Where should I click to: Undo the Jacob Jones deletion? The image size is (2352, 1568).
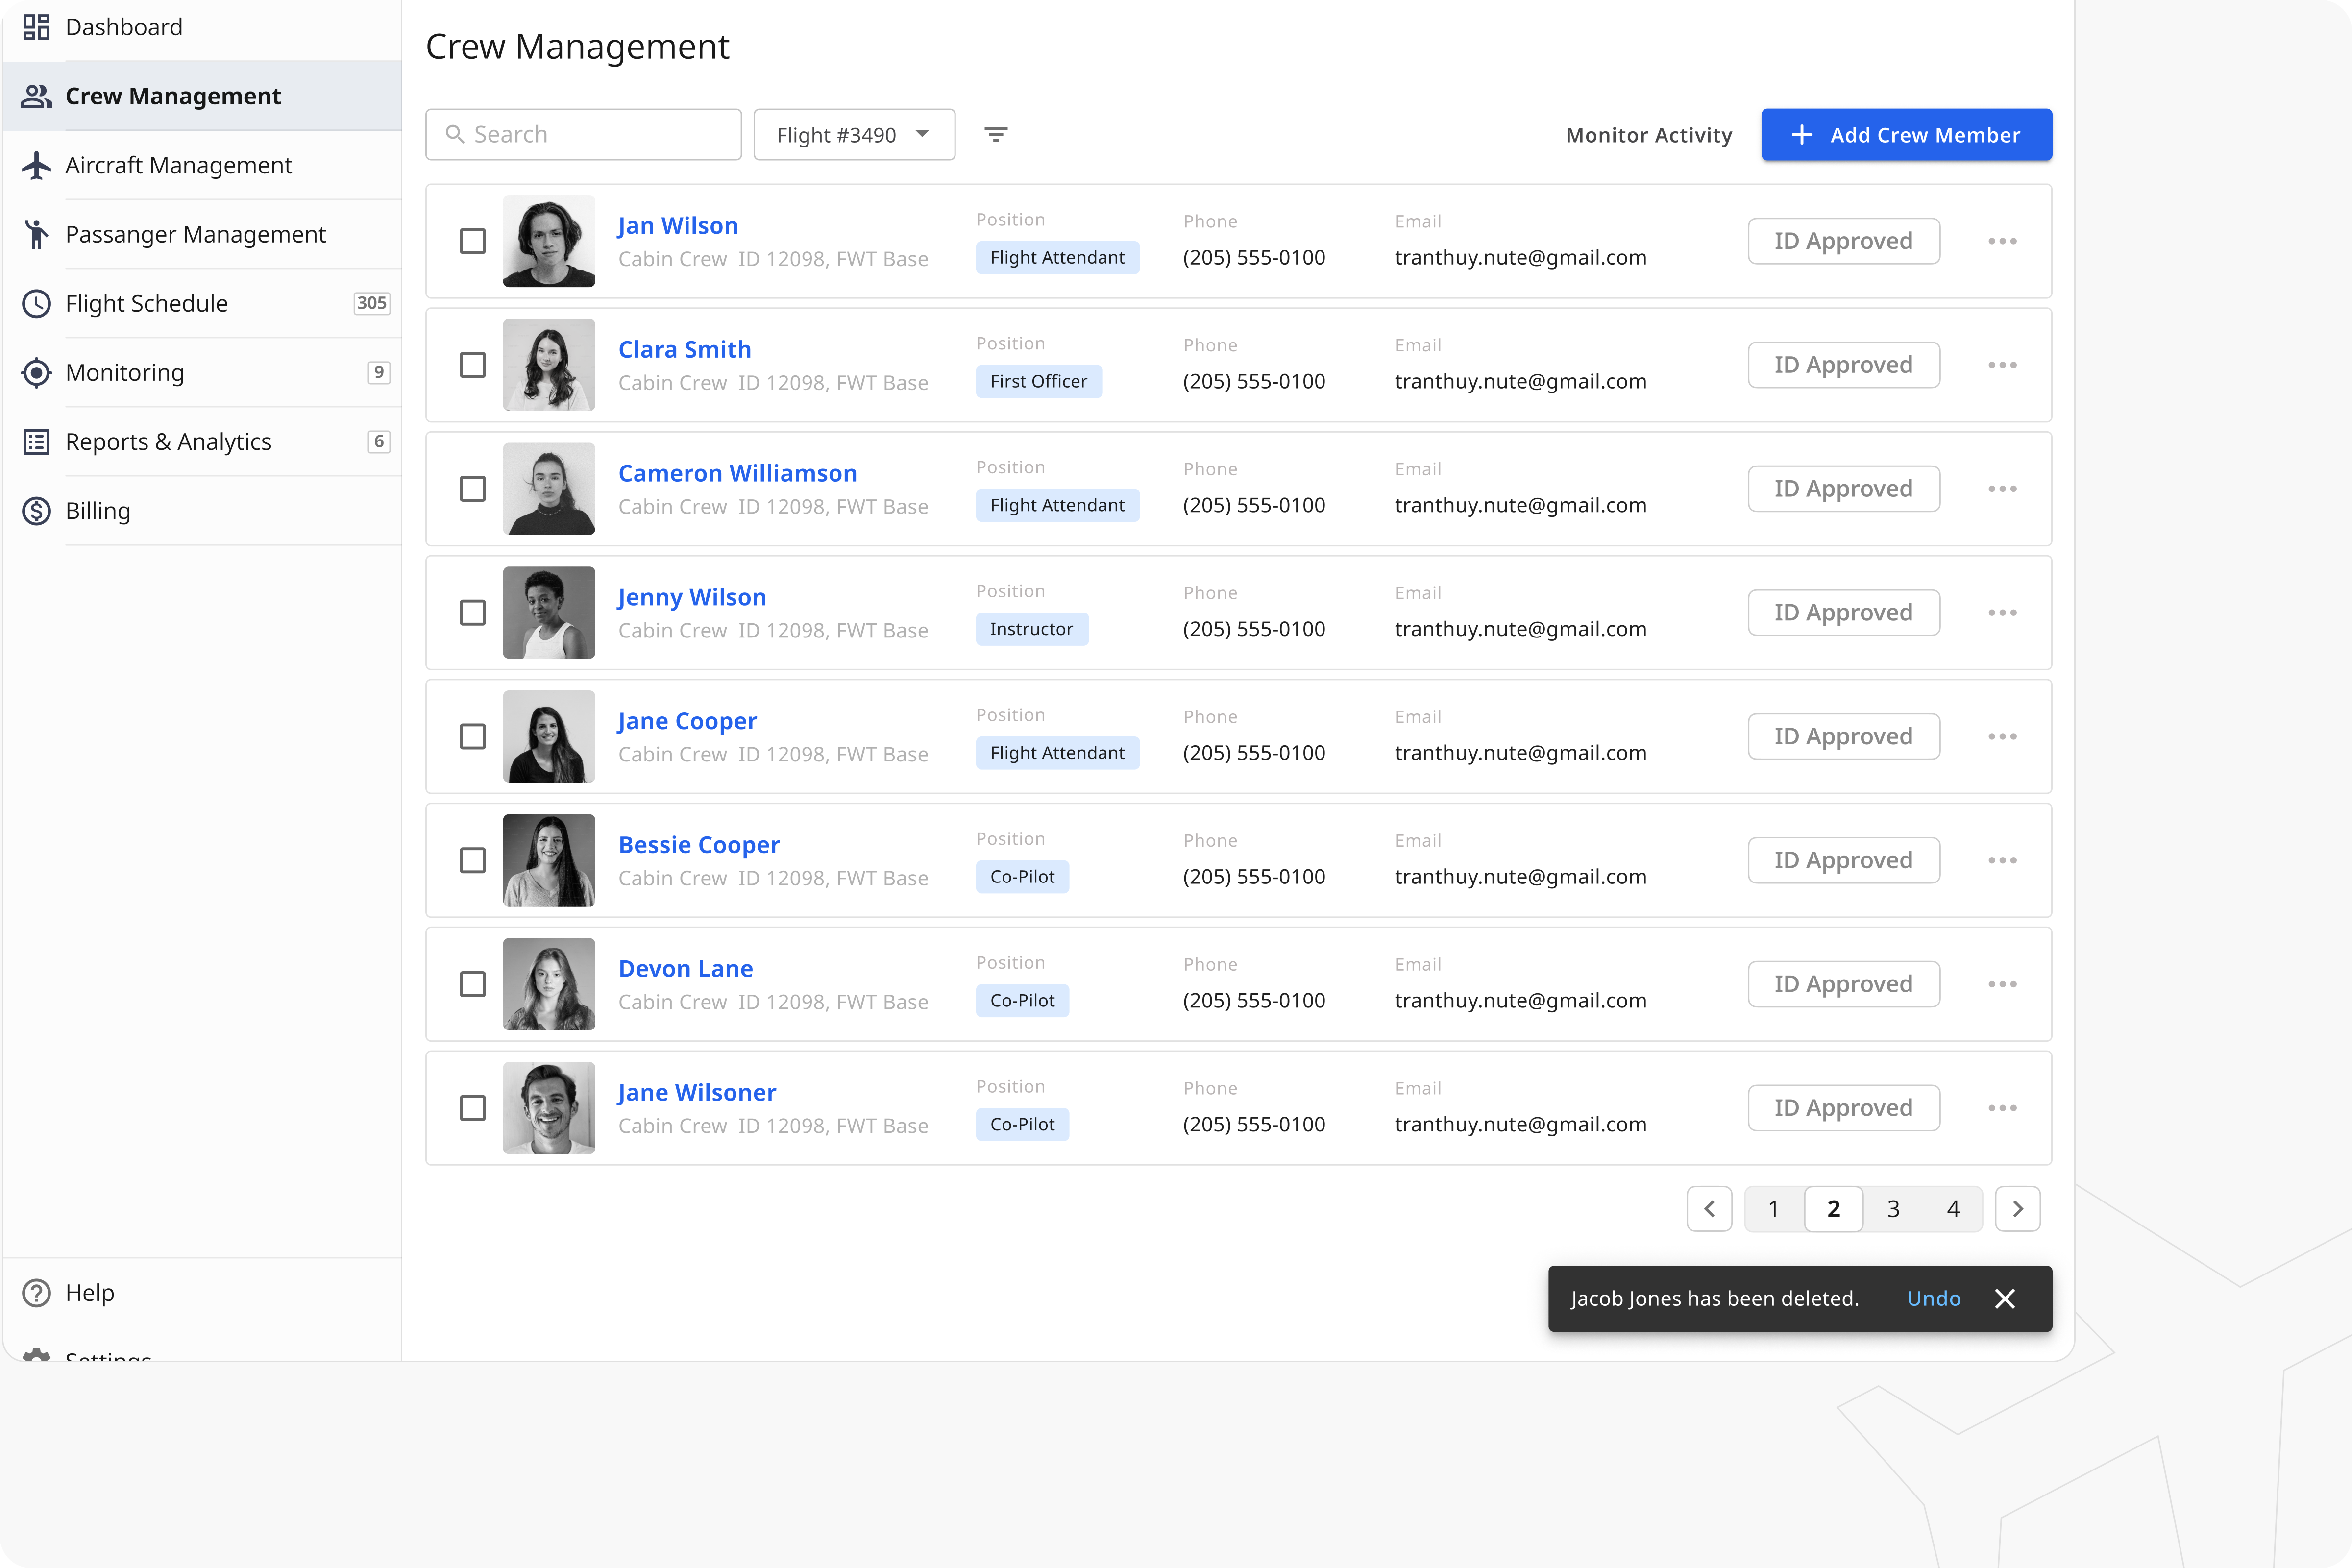point(1933,1298)
